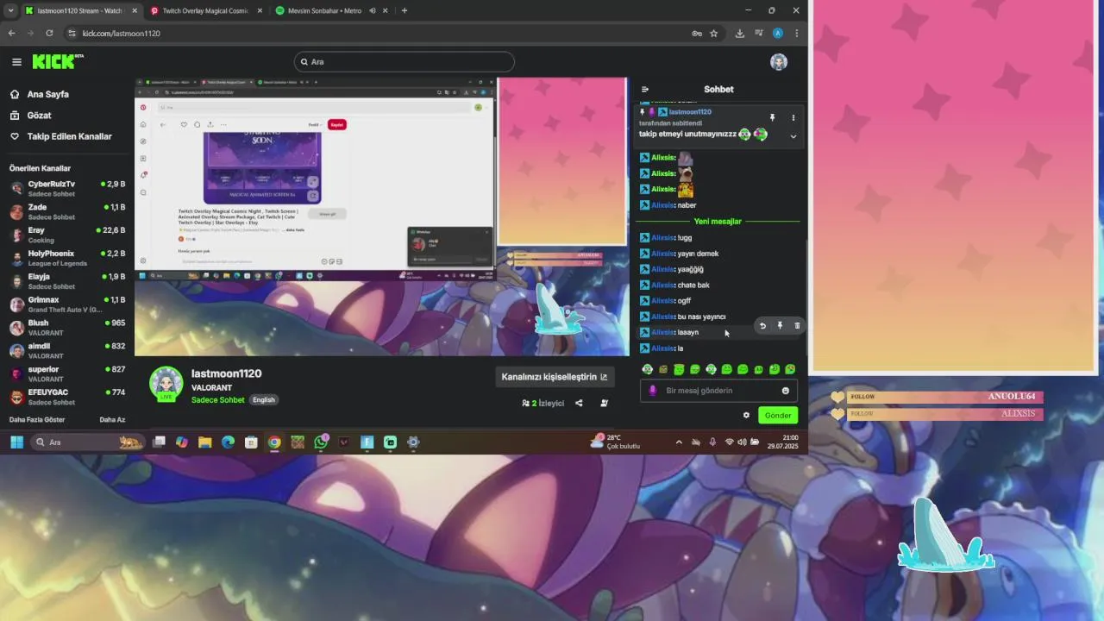The height and width of the screenshot is (621, 1104).
Task: Open WhatsApp from the taskbar
Action: coord(321,442)
